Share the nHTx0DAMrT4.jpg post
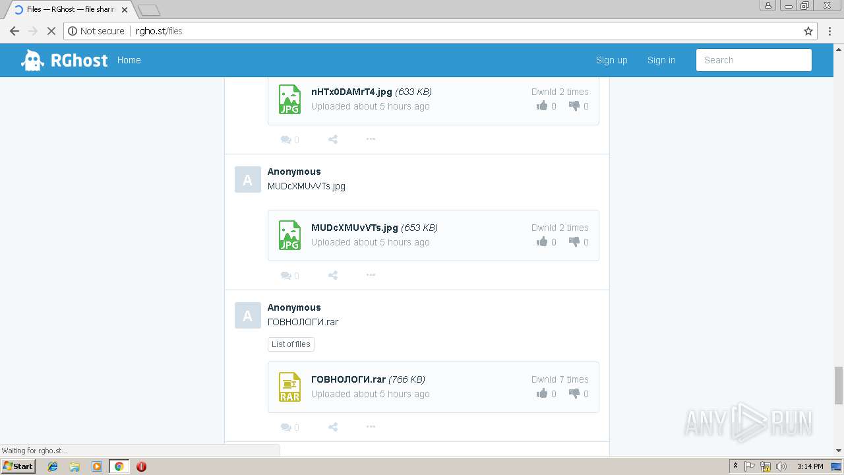The width and height of the screenshot is (844, 475). (333, 139)
